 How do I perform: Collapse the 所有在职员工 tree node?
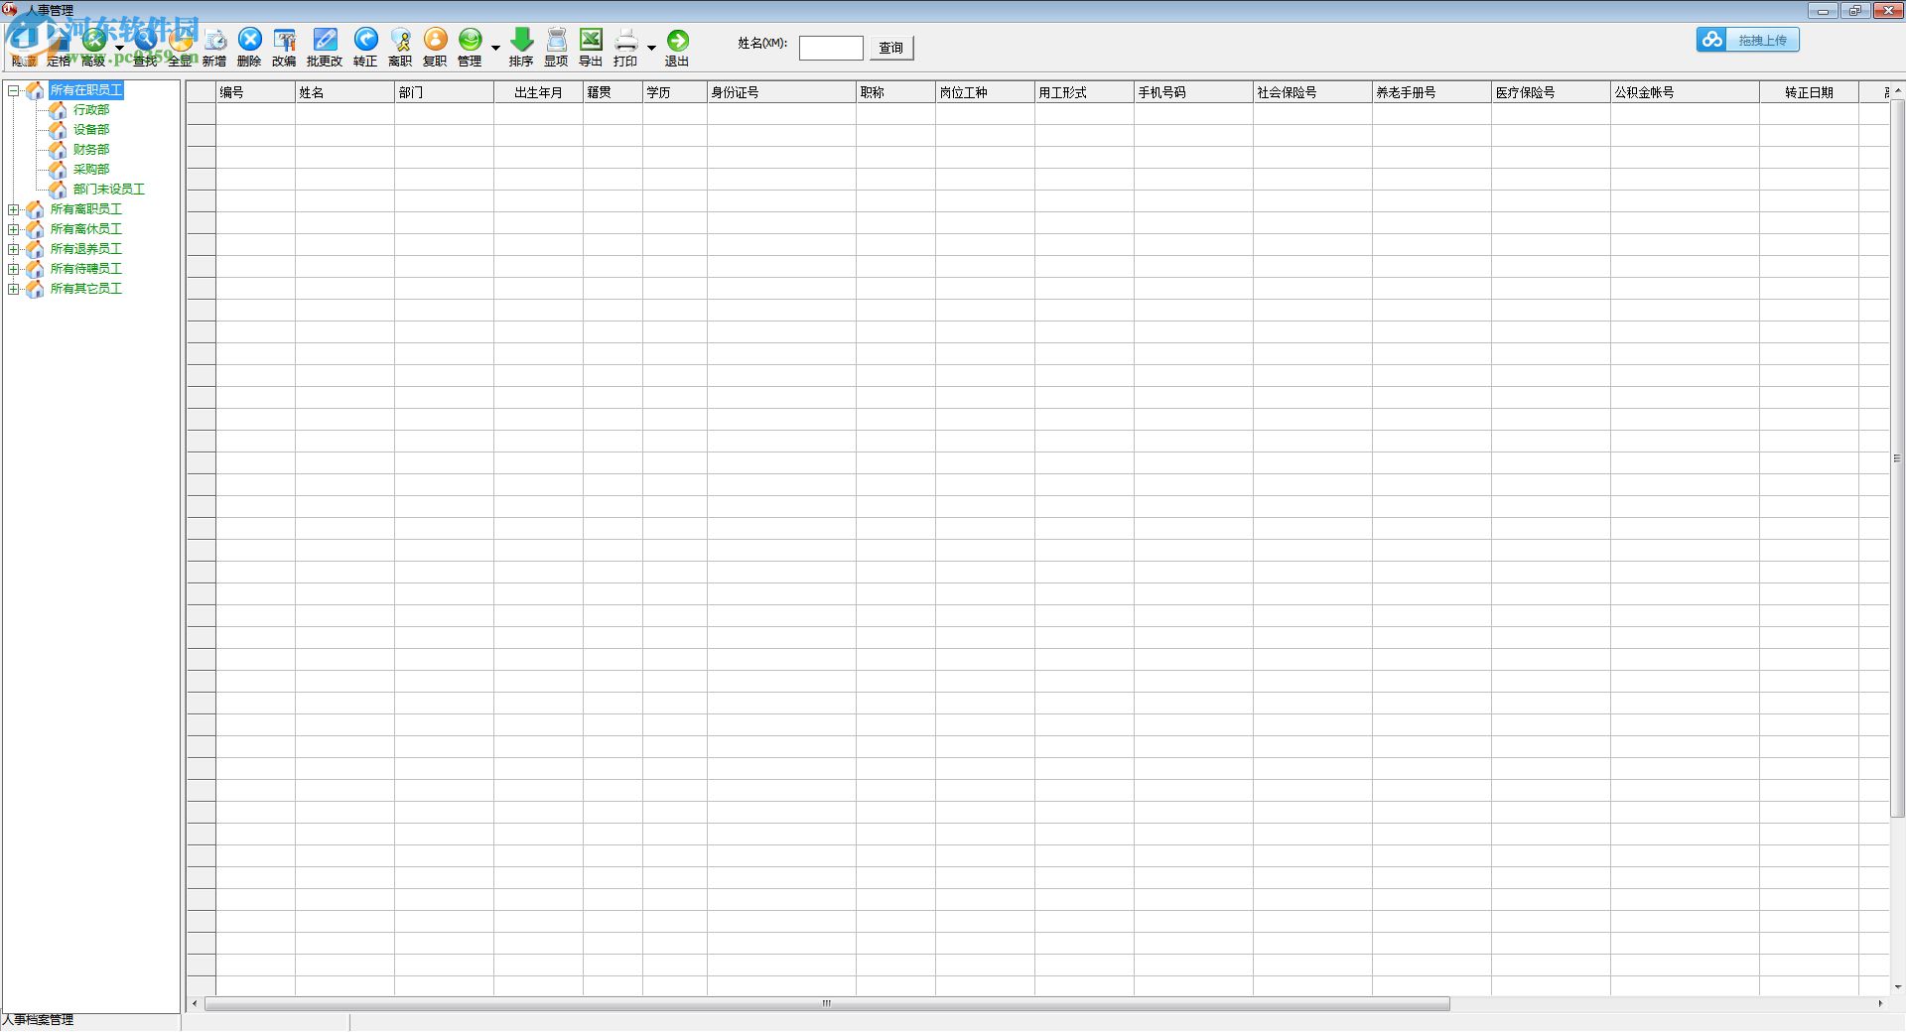pos(14,90)
